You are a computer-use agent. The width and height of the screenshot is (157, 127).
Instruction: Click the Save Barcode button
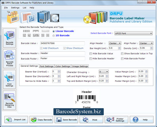(66, 120)
